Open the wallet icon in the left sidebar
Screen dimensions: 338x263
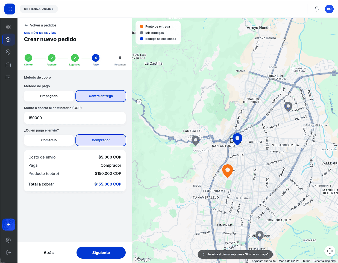(8, 77)
